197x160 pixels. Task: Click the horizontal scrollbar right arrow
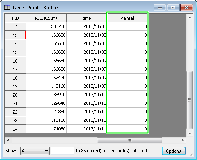tap(182, 140)
